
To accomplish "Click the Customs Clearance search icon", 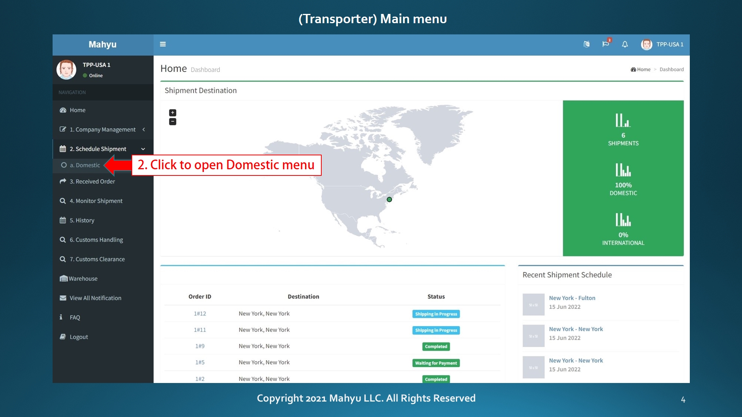I will tap(63, 259).
